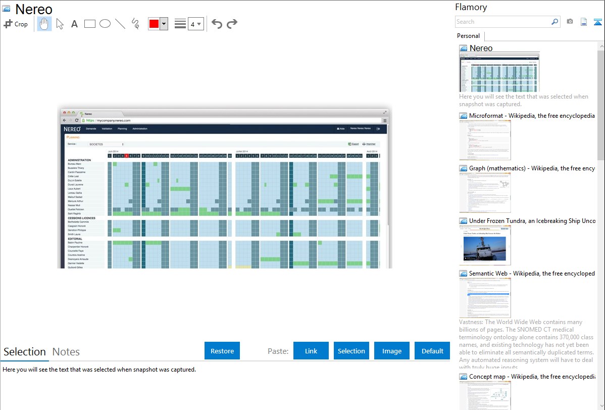Activate the hand pan tool
Image resolution: width=605 pixels, height=410 pixels.
point(44,24)
